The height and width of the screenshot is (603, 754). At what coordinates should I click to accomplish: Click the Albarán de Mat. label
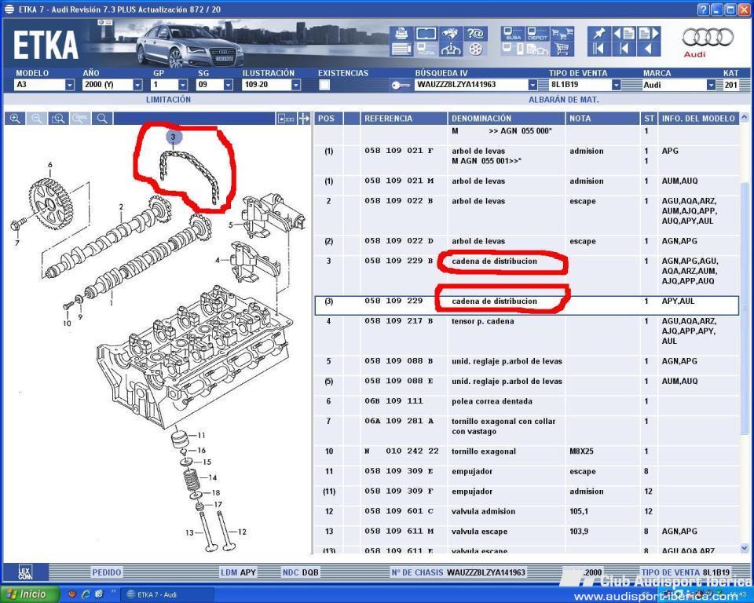click(x=564, y=100)
